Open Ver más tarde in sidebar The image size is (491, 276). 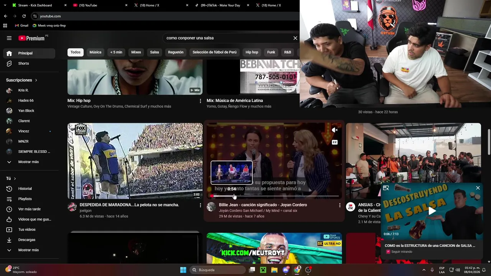tap(29, 209)
